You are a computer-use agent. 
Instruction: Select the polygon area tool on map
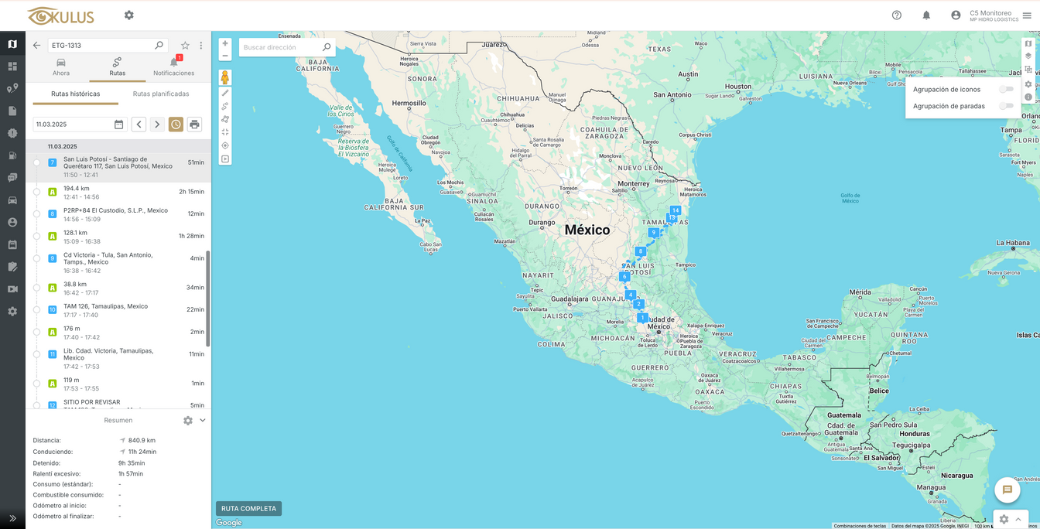[x=225, y=119]
